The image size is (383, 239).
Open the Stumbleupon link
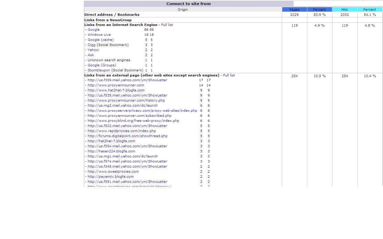[x=99, y=70]
